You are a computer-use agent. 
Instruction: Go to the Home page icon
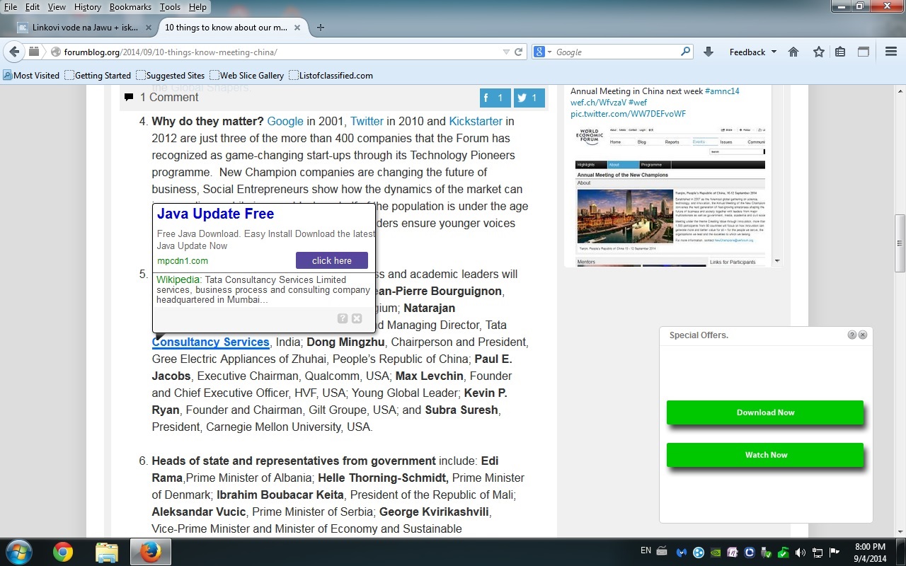click(793, 52)
